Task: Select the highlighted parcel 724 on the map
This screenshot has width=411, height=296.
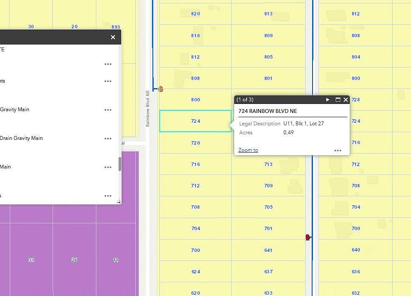Action: pyautogui.click(x=195, y=121)
